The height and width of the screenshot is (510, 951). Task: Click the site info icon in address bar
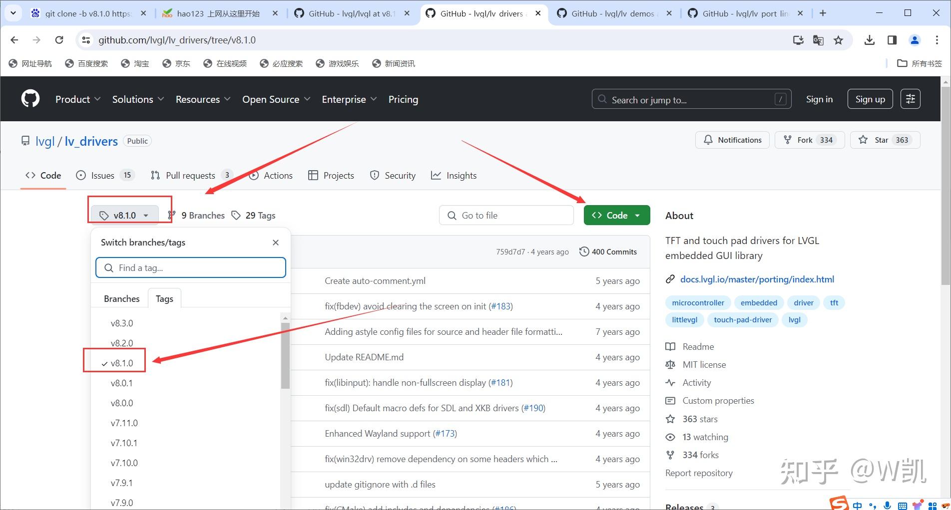86,40
